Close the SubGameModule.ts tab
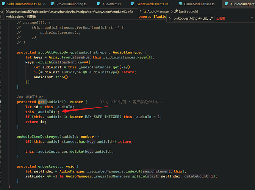The width and height of the screenshot is (255, 190). coord(44,4)
